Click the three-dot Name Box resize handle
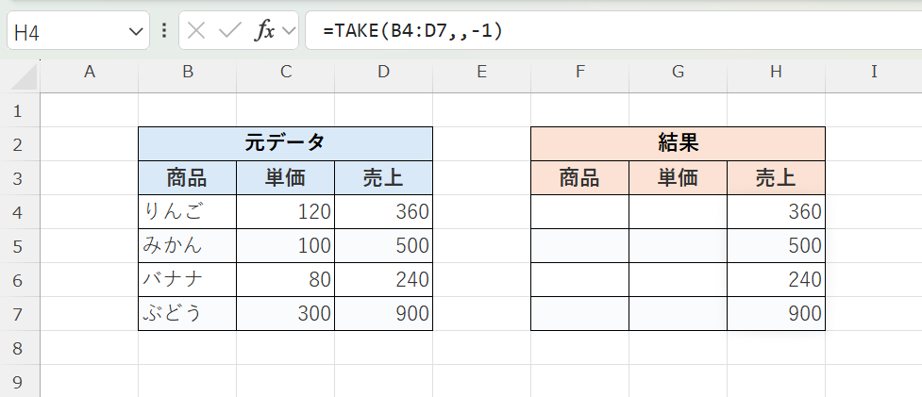Image resolution: width=922 pixels, height=397 pixels. coord(164,30)
